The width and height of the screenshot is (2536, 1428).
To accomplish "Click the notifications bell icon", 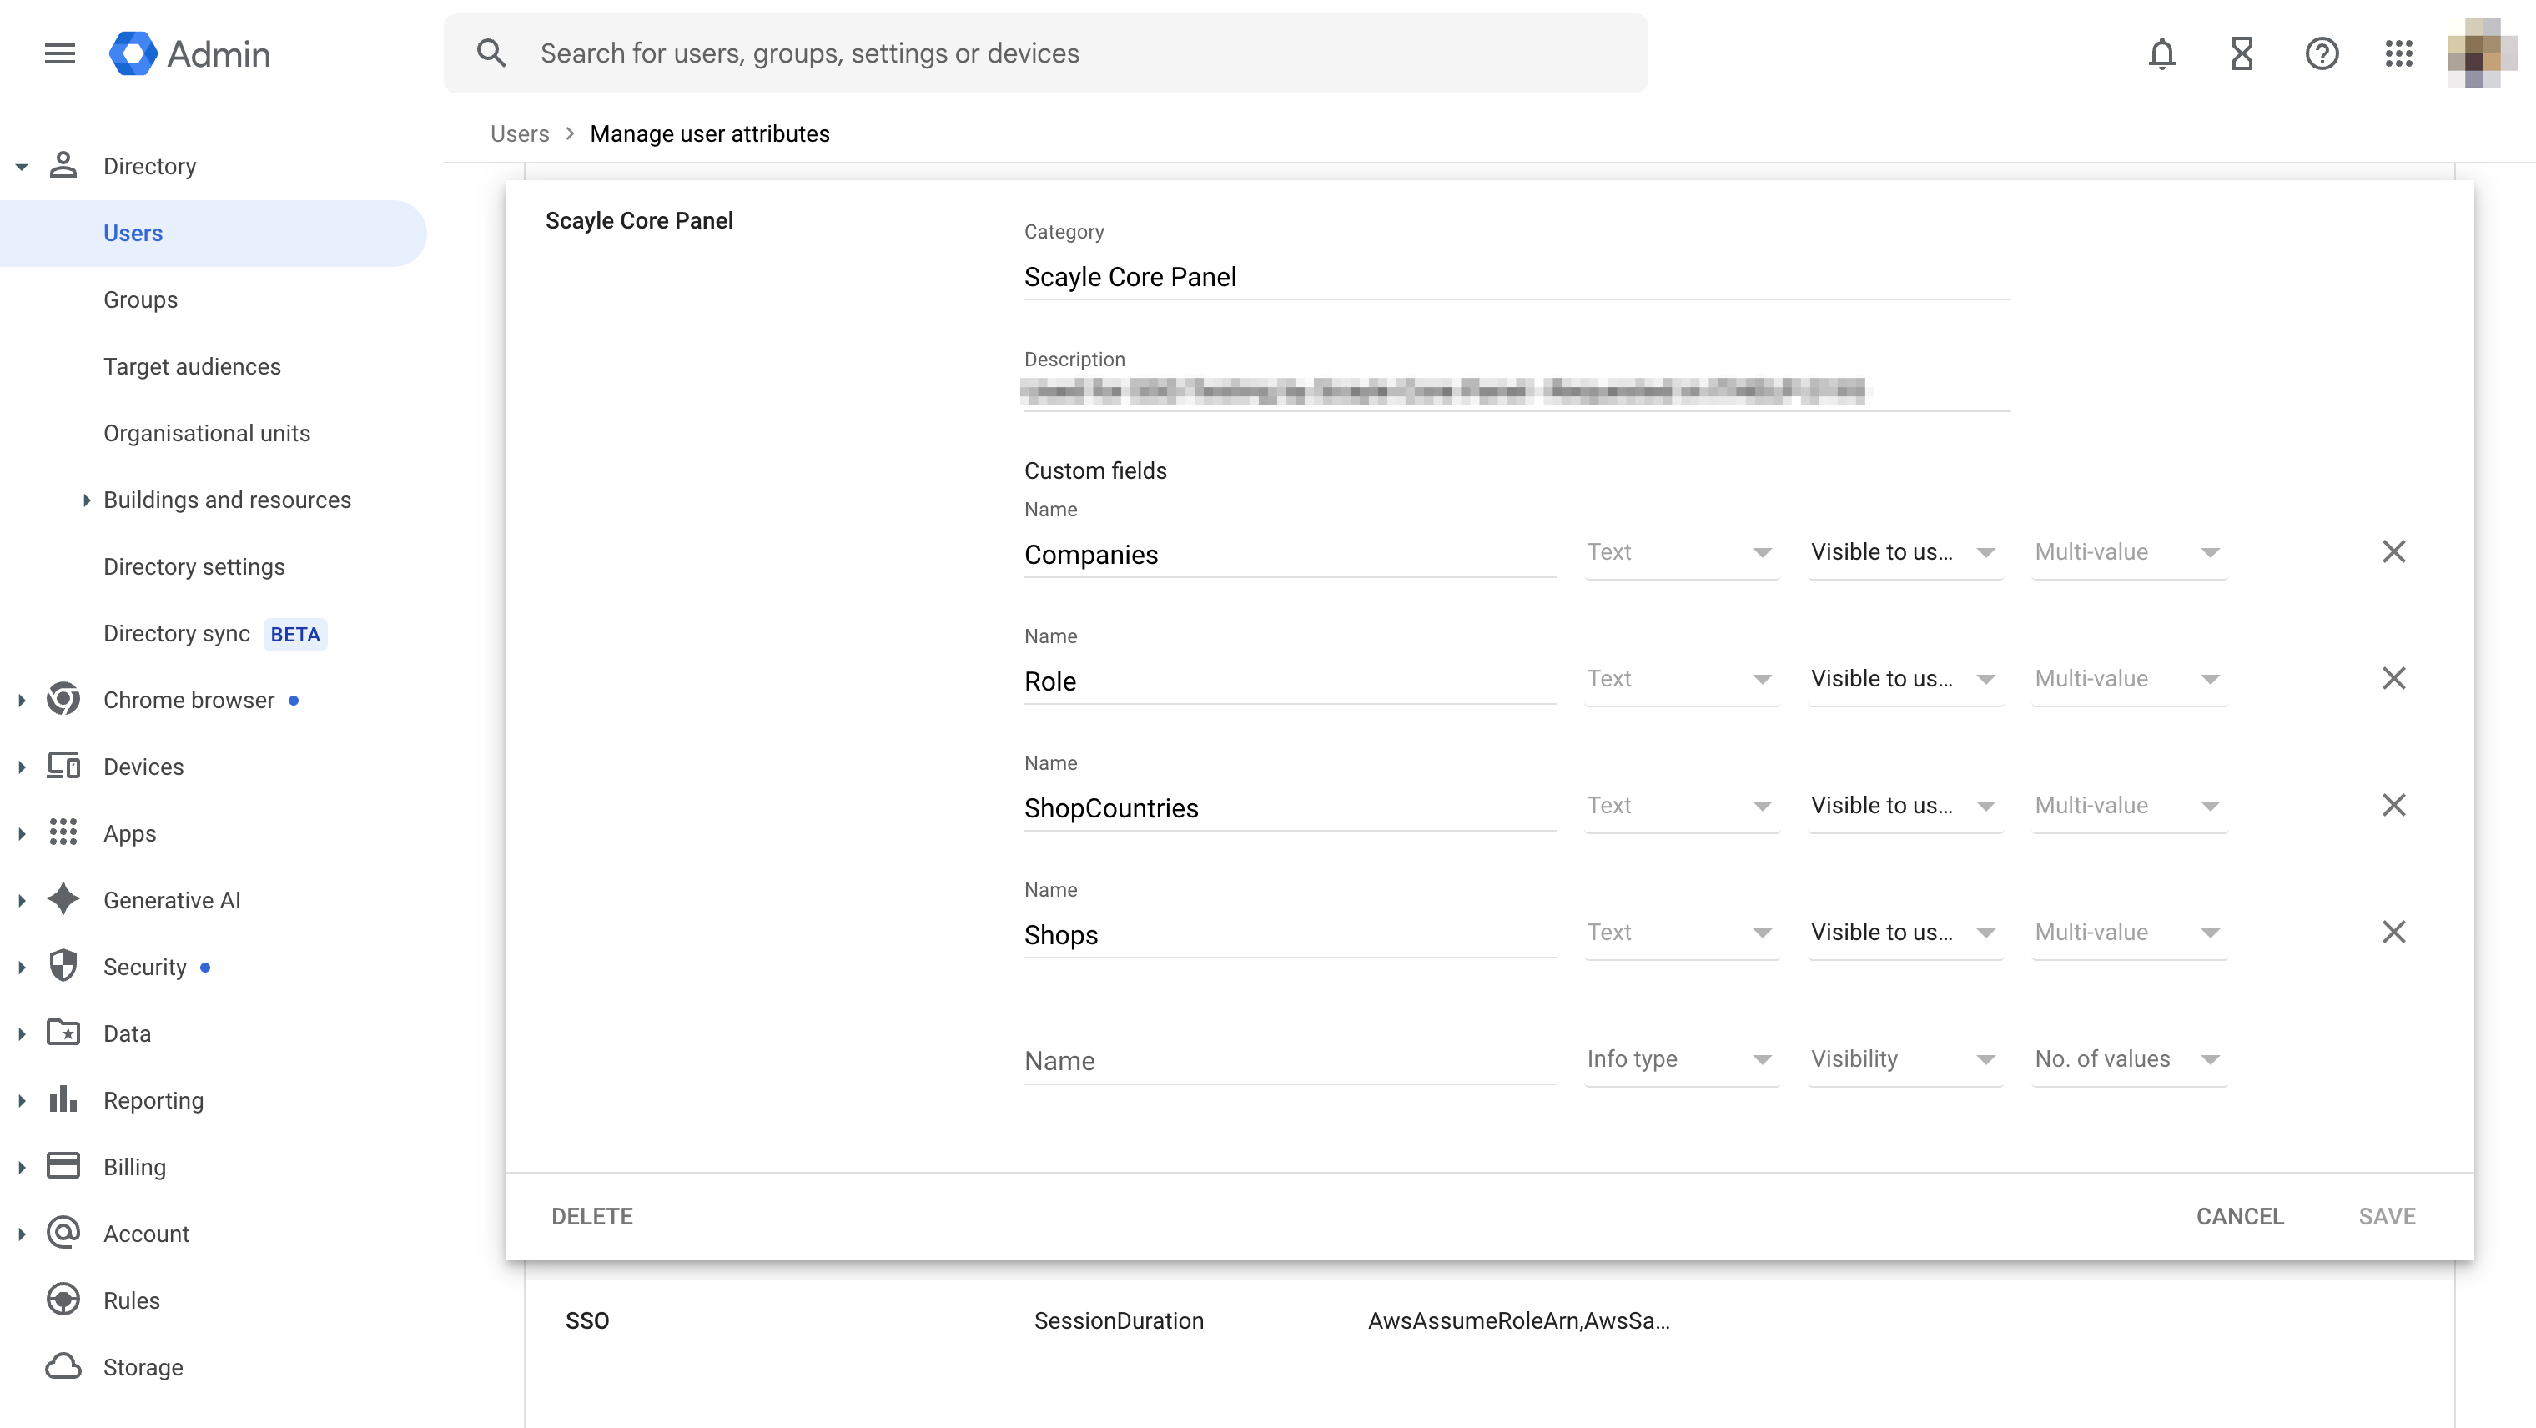I will pyautogui.click(x=2161, y=53).
